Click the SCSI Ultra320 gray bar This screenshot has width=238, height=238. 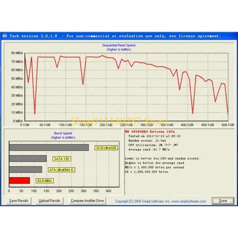pos(49,148)
